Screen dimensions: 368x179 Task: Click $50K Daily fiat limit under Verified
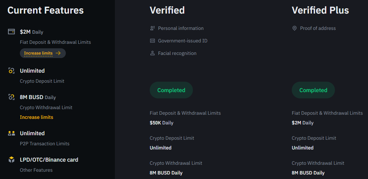pyautogui.click(x=162, y=123)
